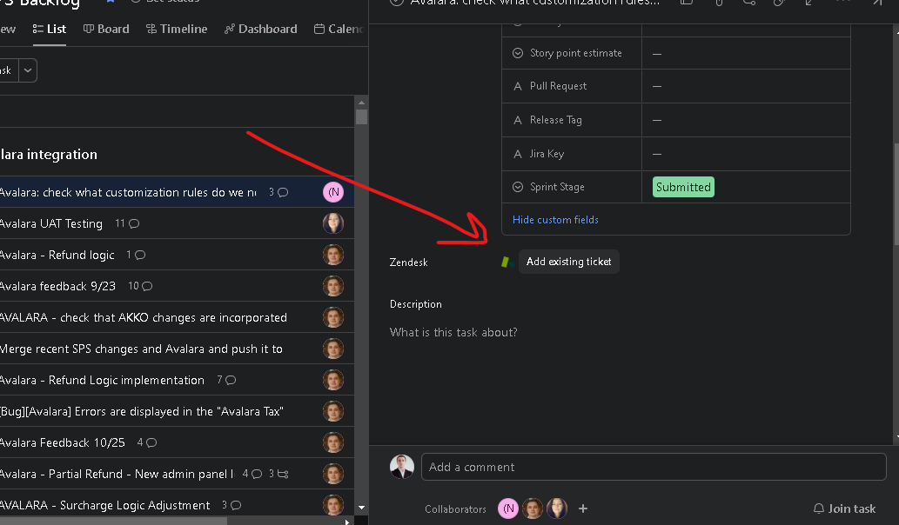The width and height of the screenshot is (899, 525).
Task: Open 'Merge recent SPS changes' task
Action: 141,349
